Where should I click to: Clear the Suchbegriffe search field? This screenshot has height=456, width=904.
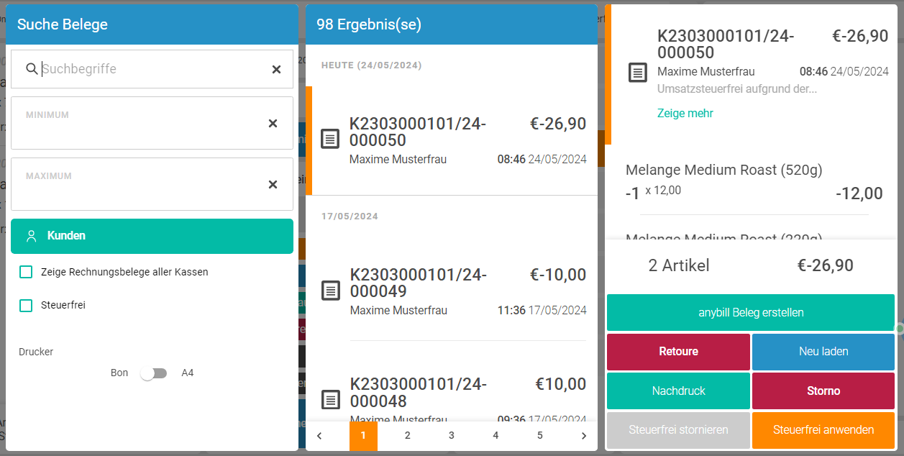click(x=276, y=69)
